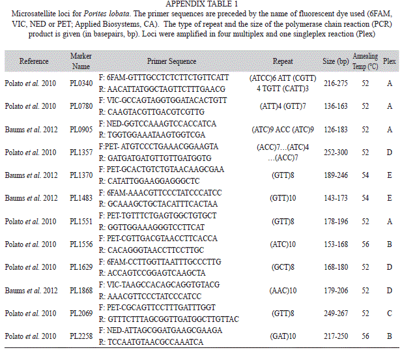The width and height of the screenshot is (402, 350).
Task: Select reverse primer TCCAATGTAACGCCAAATCA
Action: coord(155,342)
